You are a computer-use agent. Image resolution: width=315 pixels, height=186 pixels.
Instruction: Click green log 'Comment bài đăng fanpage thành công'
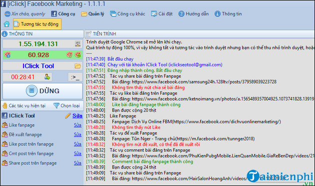click(139, 162)
